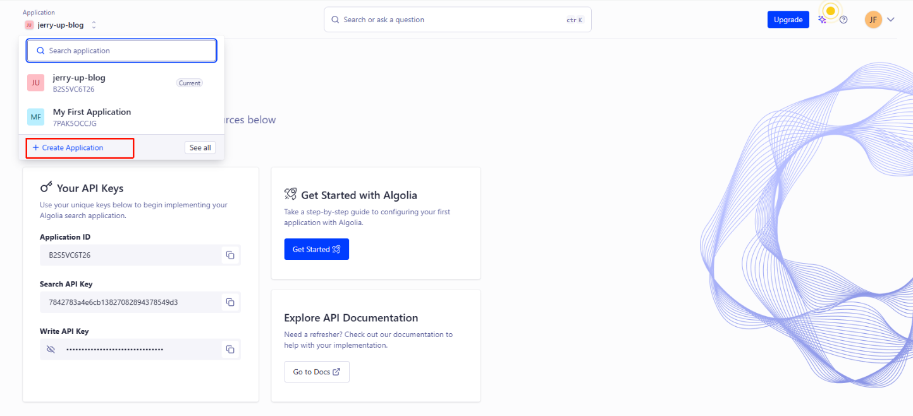
Task: Click the Current badge
Action: pos(190,83)
